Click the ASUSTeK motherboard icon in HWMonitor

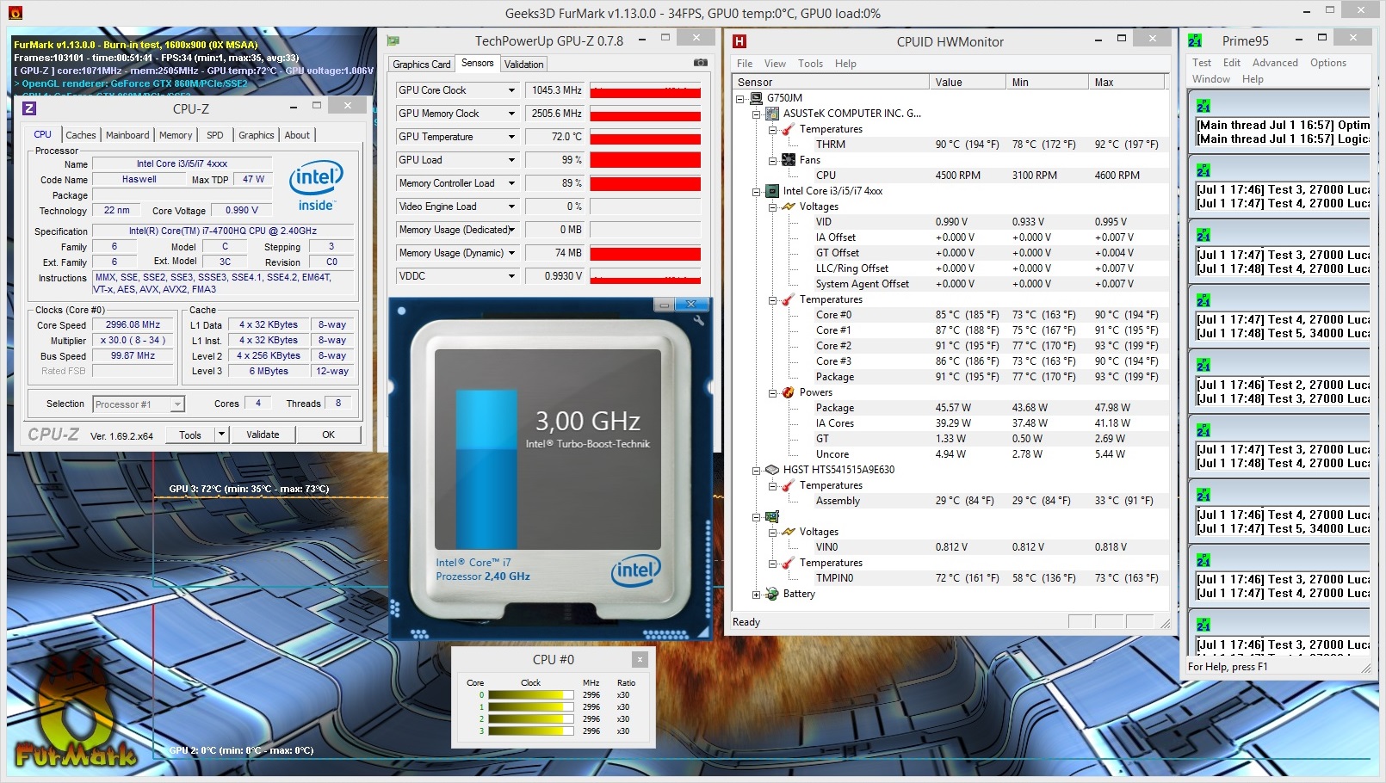click(772, 114)
